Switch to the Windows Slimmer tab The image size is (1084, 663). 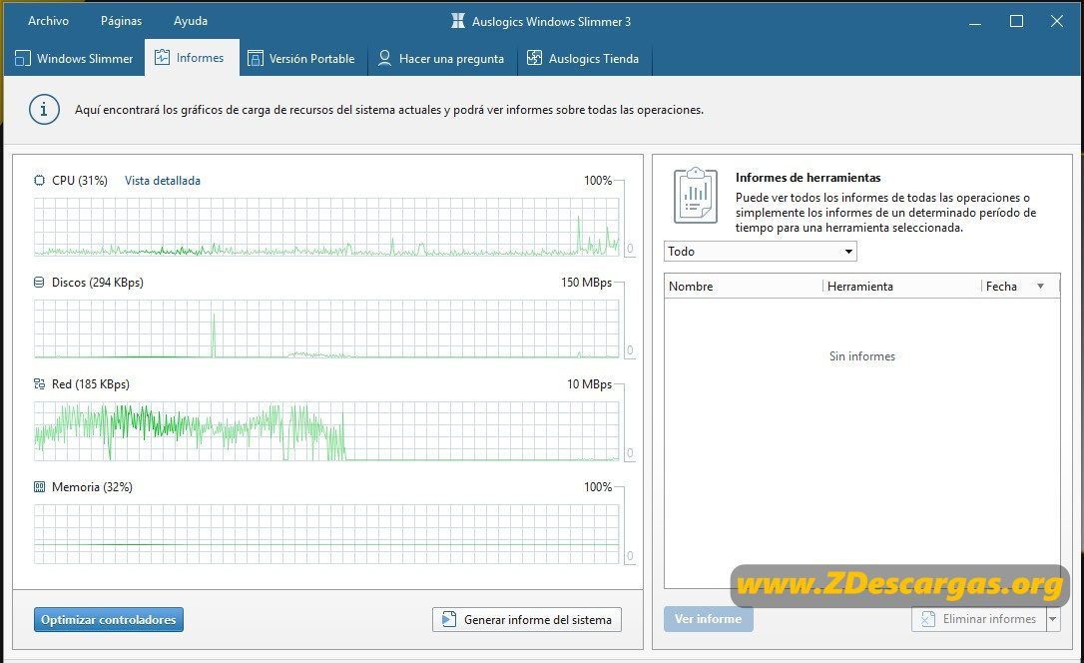[x=74, y=58]
